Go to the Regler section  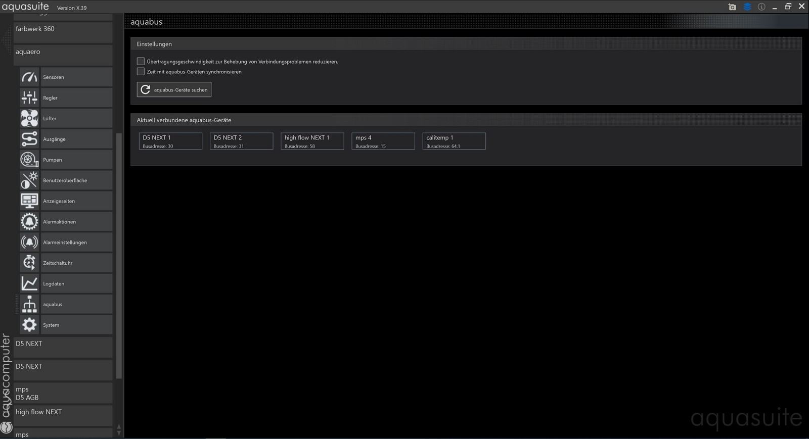coord(76,97)
